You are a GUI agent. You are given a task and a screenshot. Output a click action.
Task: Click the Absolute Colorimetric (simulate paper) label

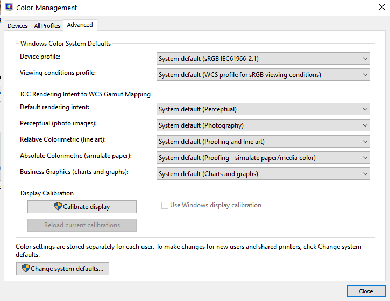click(76, 156)
